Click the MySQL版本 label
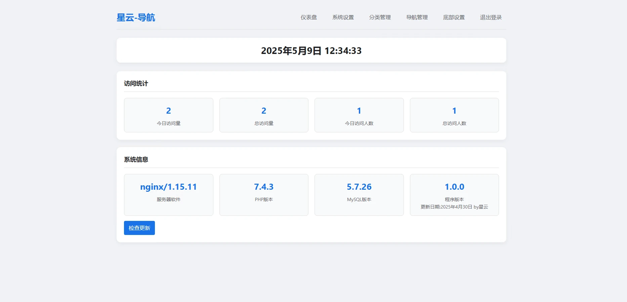The width and height of the screenshot is (627, 302). coord(359,199)
